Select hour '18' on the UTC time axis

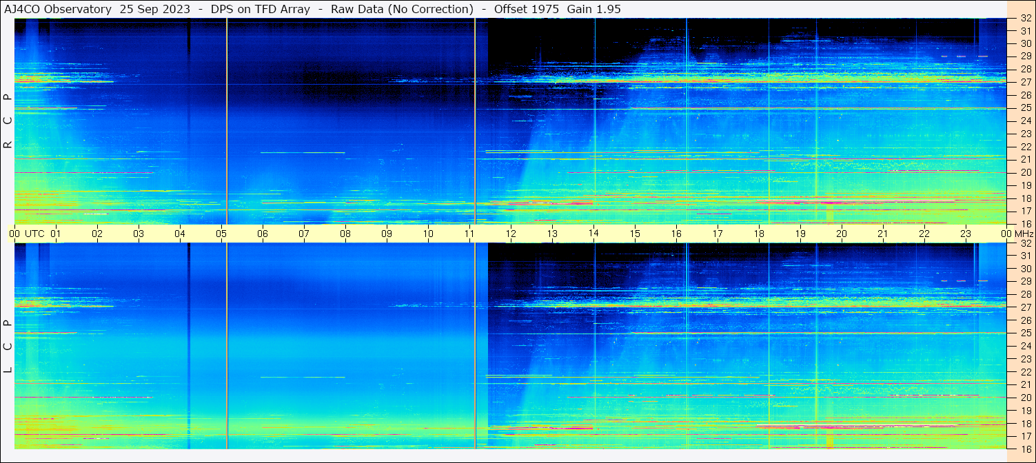759,234
